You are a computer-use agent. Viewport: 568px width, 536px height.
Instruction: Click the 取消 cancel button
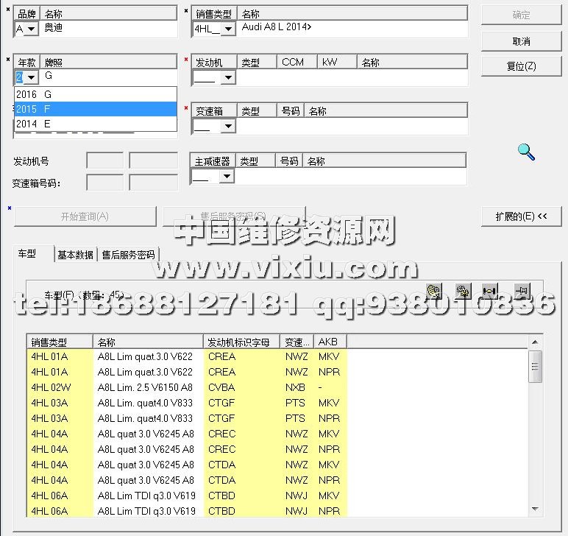[521, 41]
